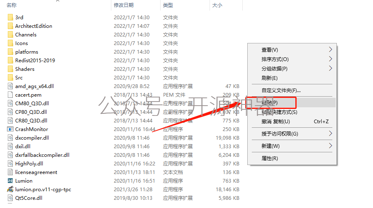Image resolution: width=373 pixels, height=208 pixels.
Task: Open the 查看(V) context menu entry
Action: 292,50
